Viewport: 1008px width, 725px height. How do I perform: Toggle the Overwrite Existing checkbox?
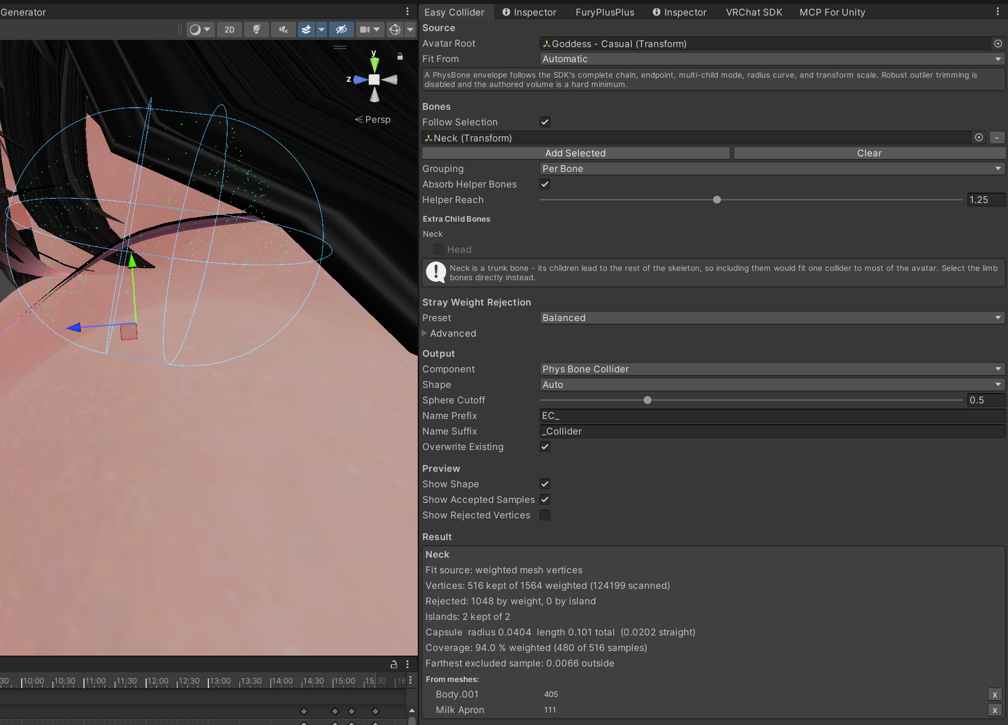coord(545,446)
